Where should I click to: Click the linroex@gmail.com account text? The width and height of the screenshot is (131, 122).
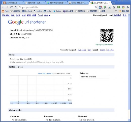coord(103,15)
